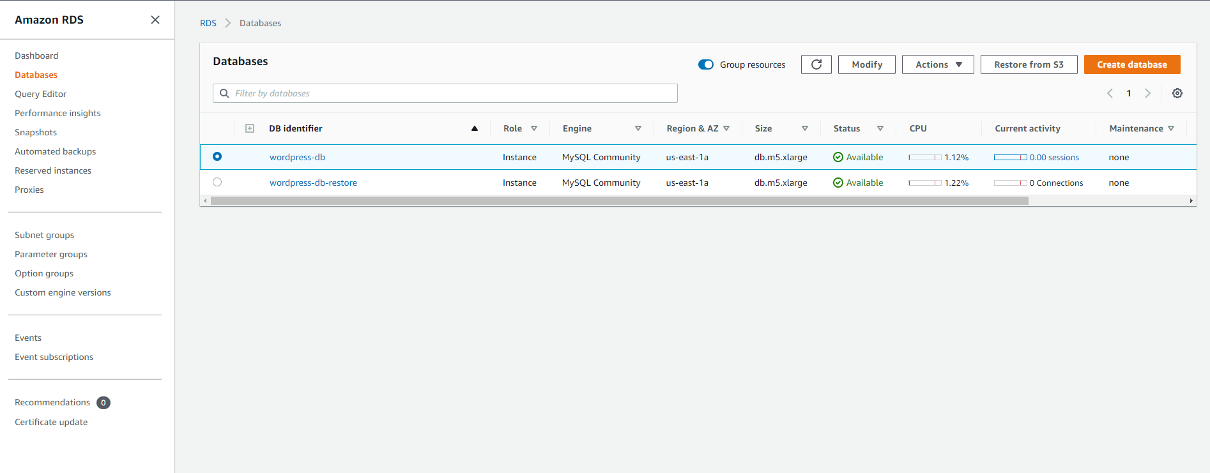Sort by Role column arrow

[534, 128]
